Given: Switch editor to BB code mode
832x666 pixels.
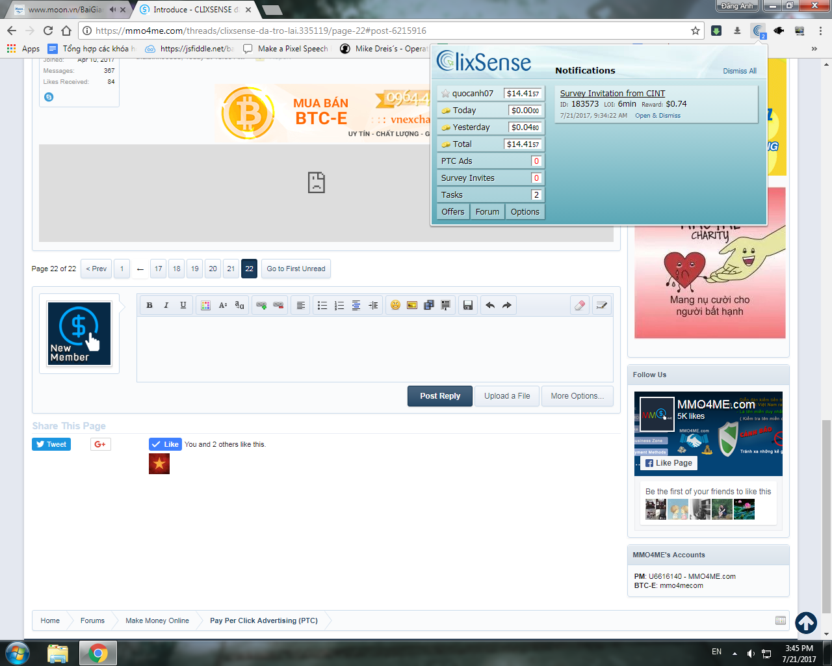Looking at the screenshot, I should pyautogui.click(x=602, y=305).
